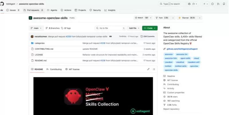Toggle the Watch subscription button
Viewport: 229px width, 115px height.
141,18
